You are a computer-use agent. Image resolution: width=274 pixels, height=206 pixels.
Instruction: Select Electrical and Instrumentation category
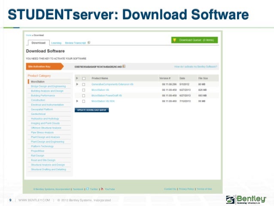click(47, 105)
